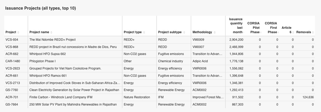Select the GS-7664 project cell
This screenshot has height=112, width=321.
[x=12, y=104]
